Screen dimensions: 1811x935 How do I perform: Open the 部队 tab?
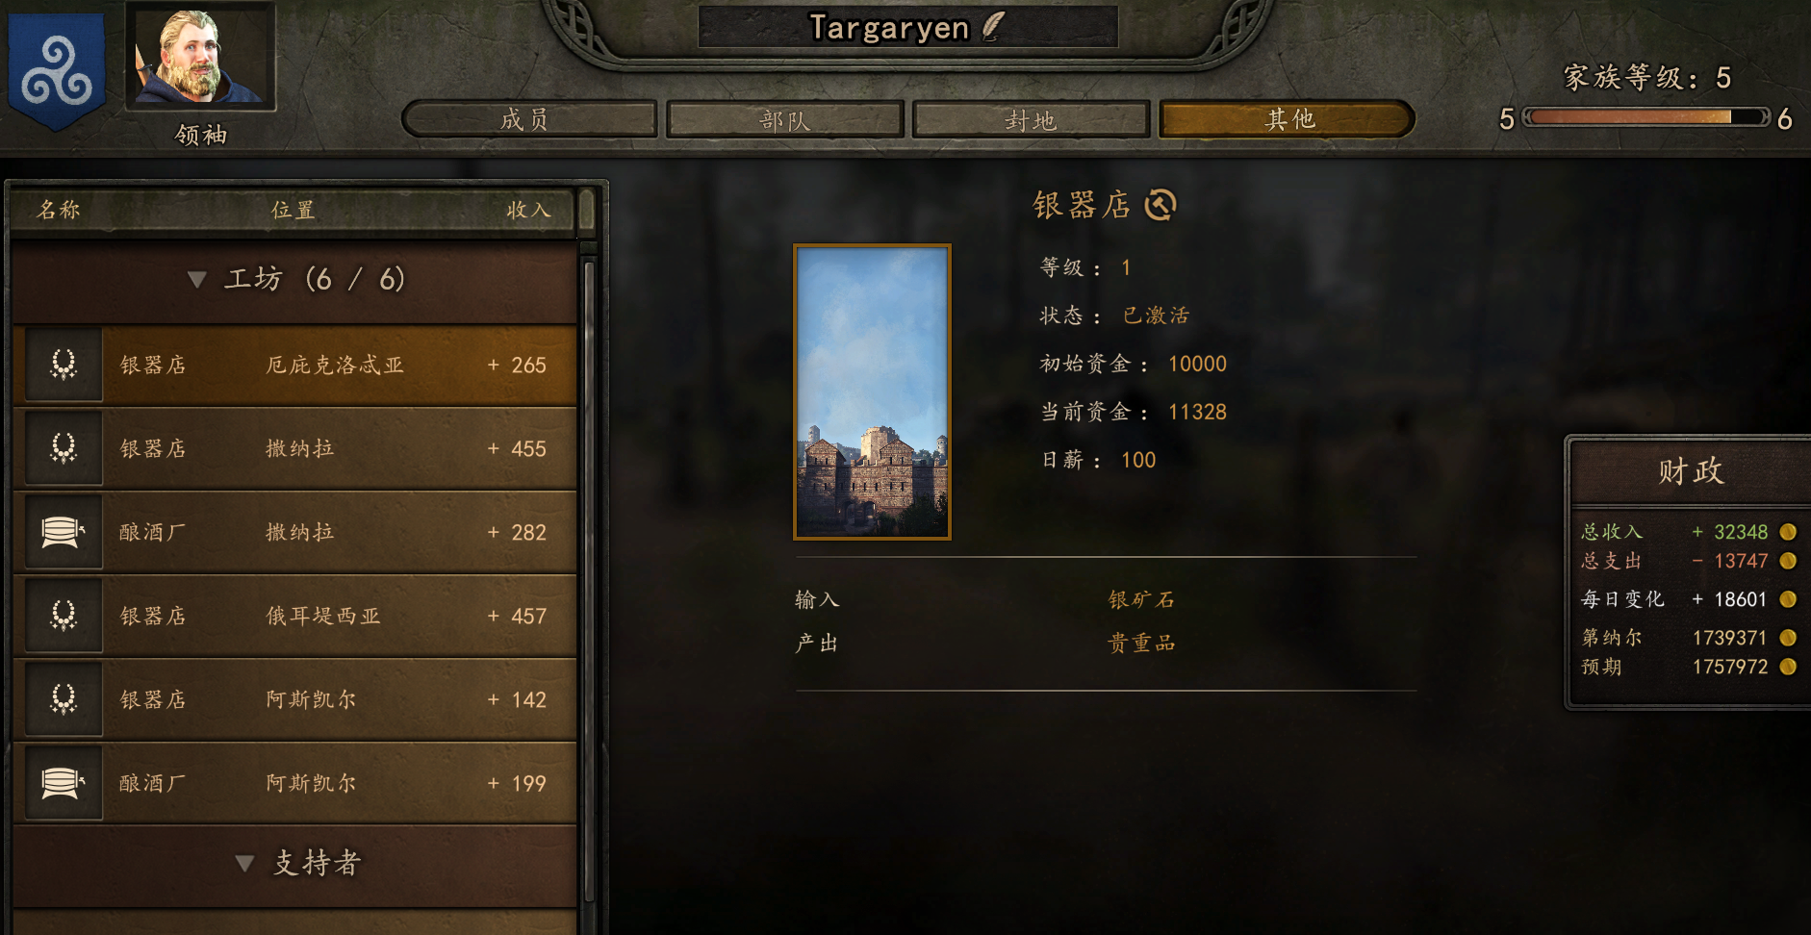785,119
